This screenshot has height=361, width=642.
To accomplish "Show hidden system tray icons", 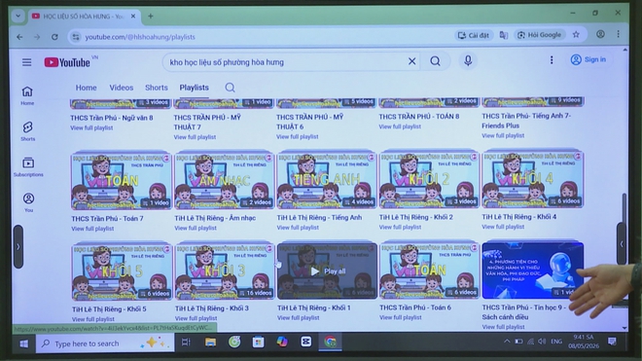I will 507,342.
